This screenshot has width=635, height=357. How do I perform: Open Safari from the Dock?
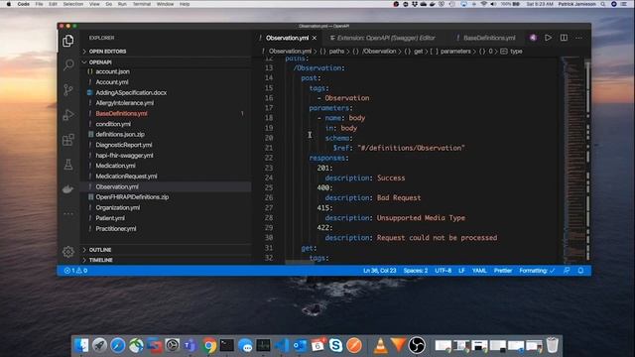coord(118,346)
